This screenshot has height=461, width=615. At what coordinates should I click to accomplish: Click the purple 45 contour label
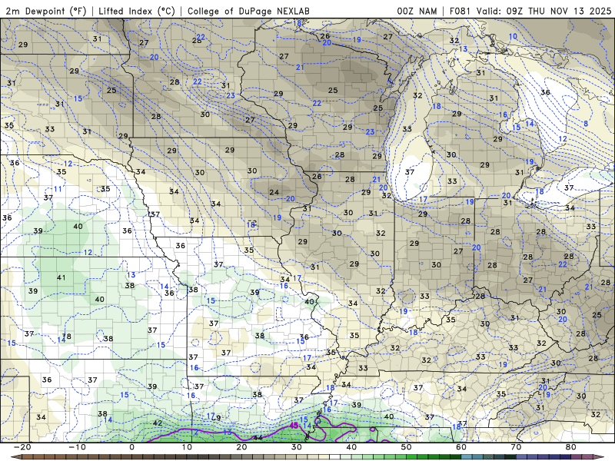pos(294,425)
